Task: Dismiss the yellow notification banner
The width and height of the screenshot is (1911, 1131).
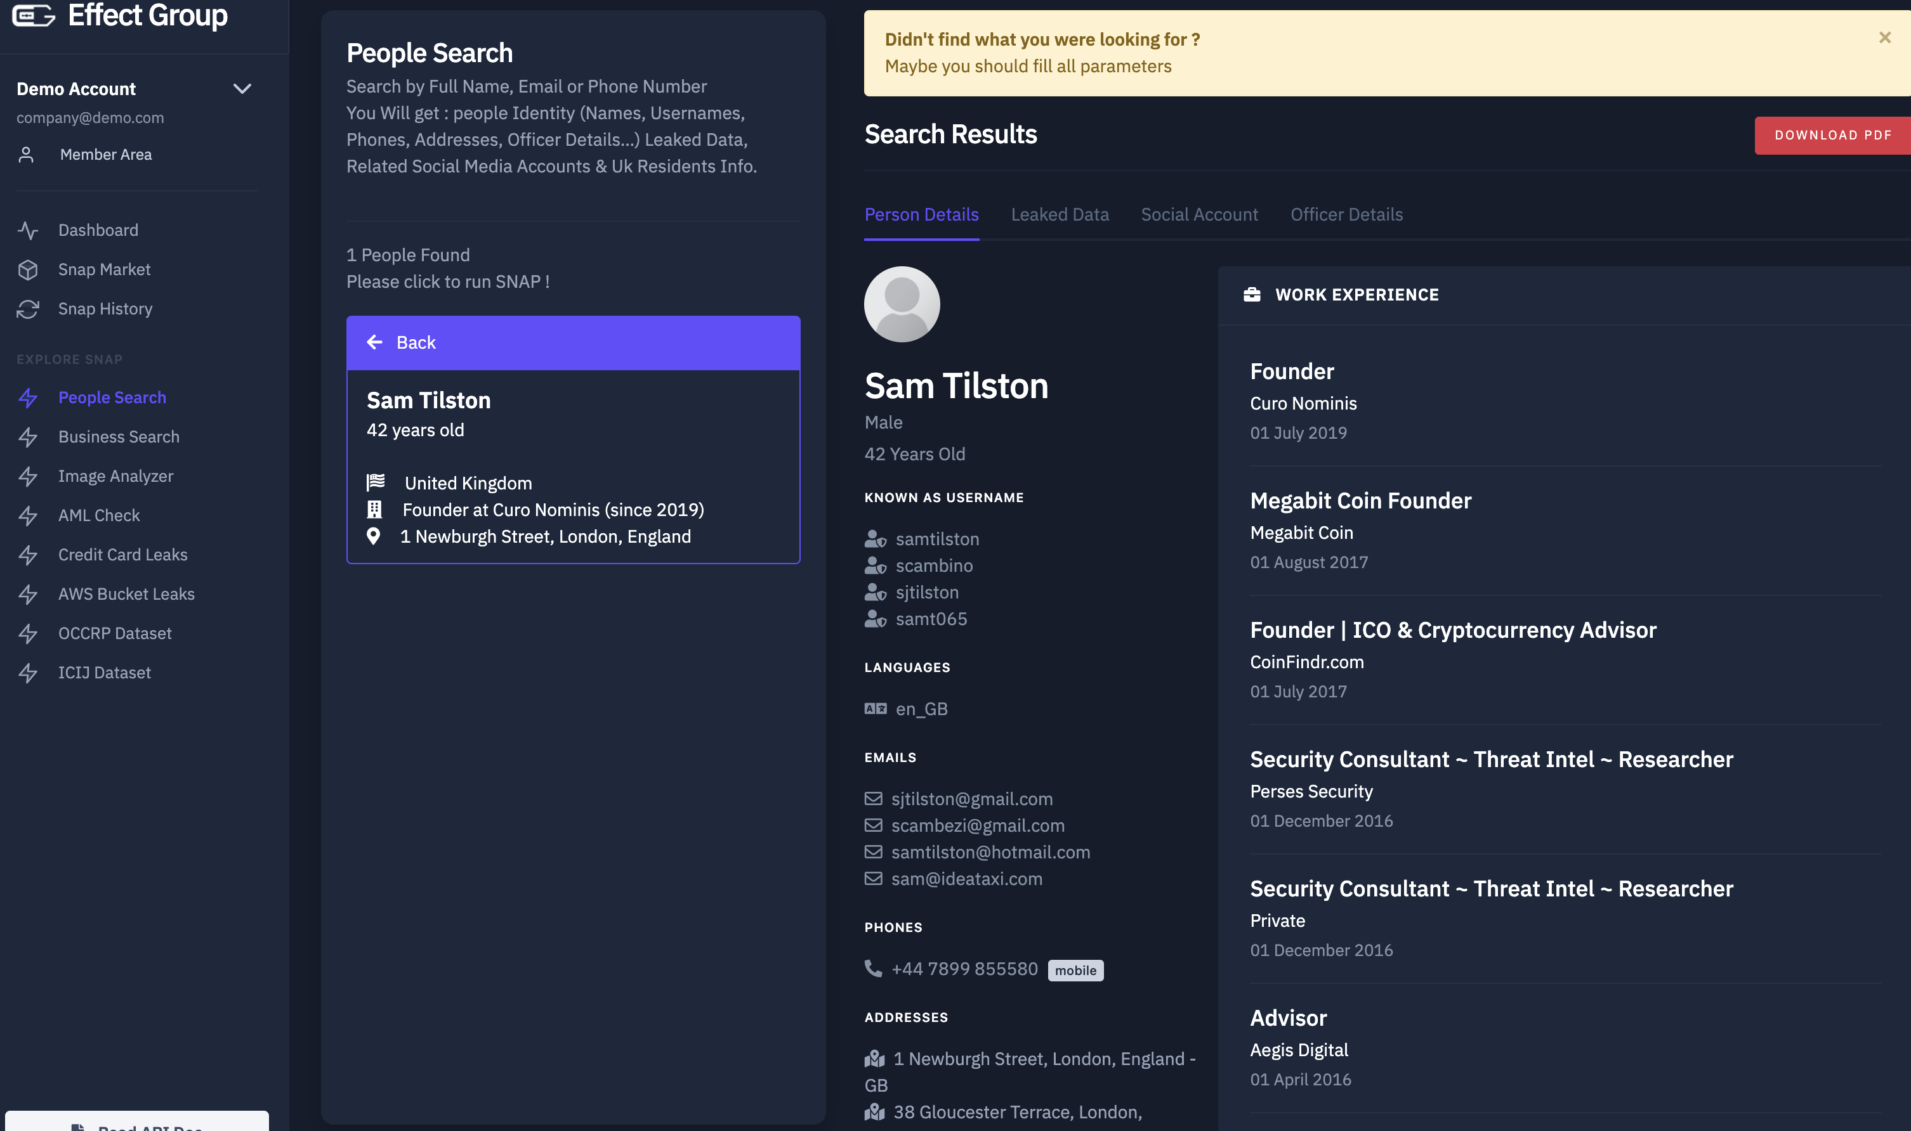Action: (1884, 37)
